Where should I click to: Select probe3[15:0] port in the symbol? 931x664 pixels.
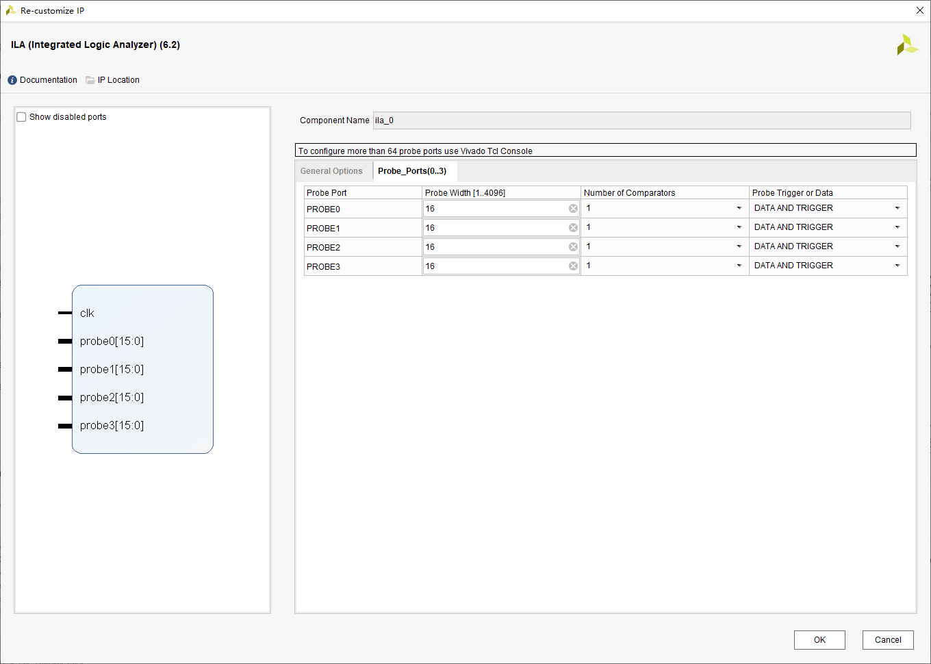pyautogui.click(x=112, y=426)
